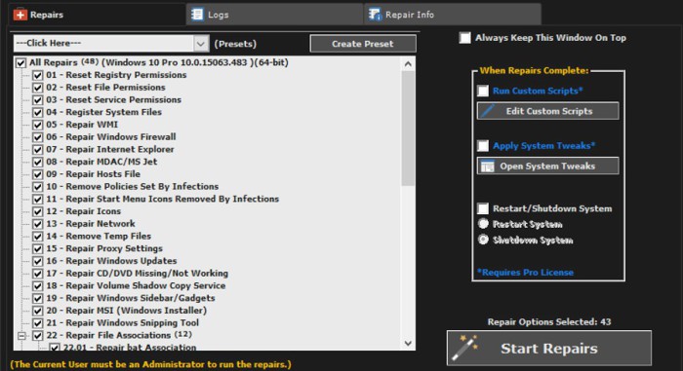The height and width of the screenshot is (371, 683).
Task: Enable Always Keep This Window On Top
Action: (465, 38)
